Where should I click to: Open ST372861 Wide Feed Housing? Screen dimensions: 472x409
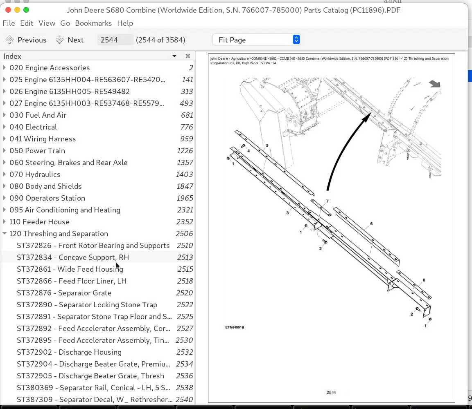click(x=97, y=269)
